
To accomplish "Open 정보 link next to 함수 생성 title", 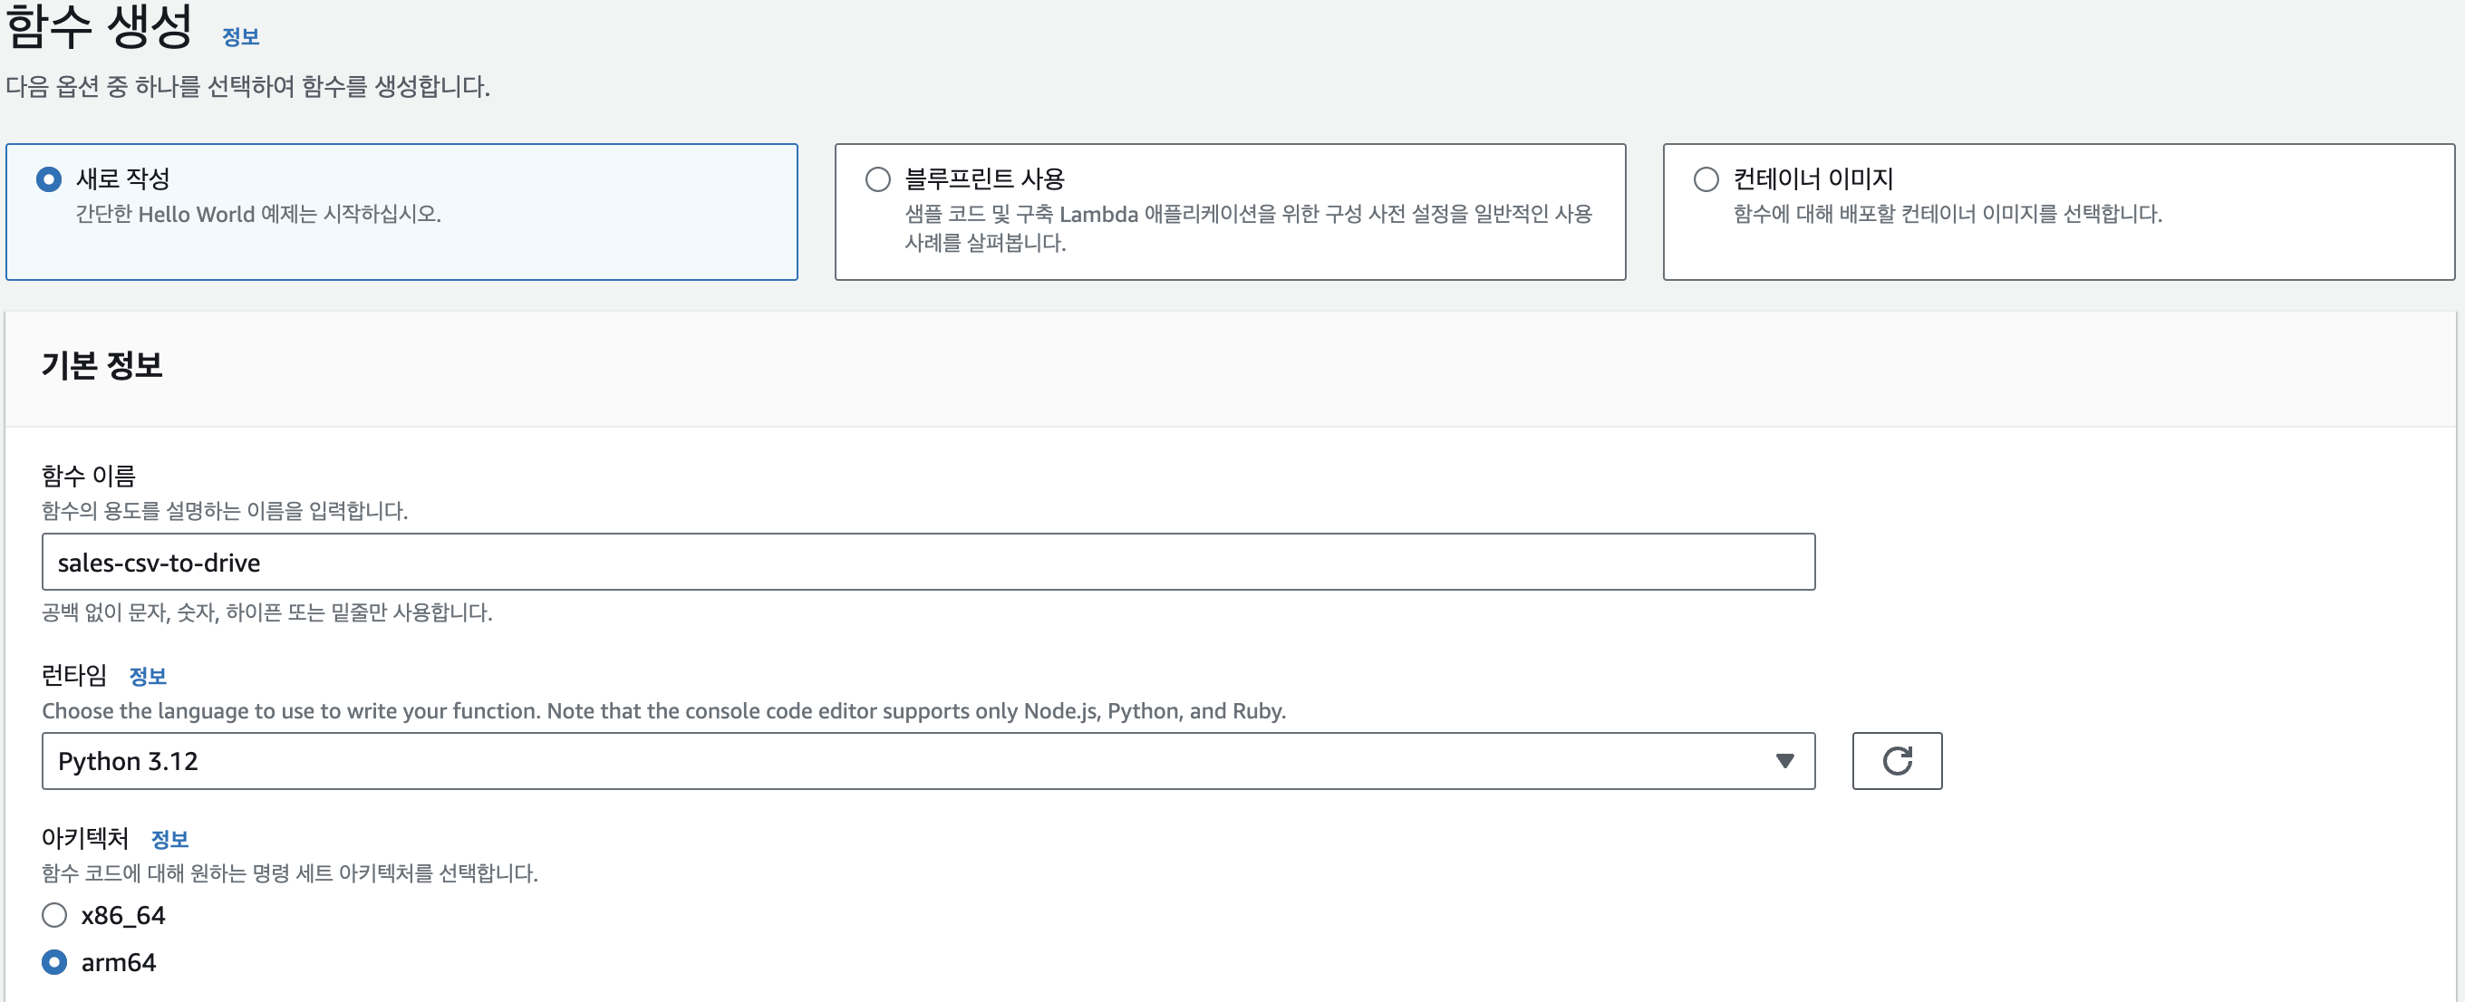I will [241, 36].
